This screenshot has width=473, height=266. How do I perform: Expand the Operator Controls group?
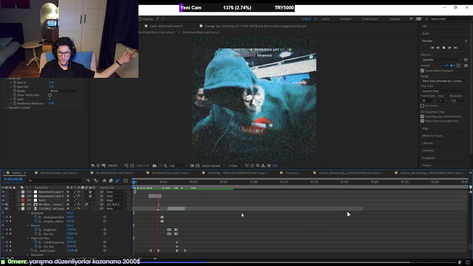7,108
